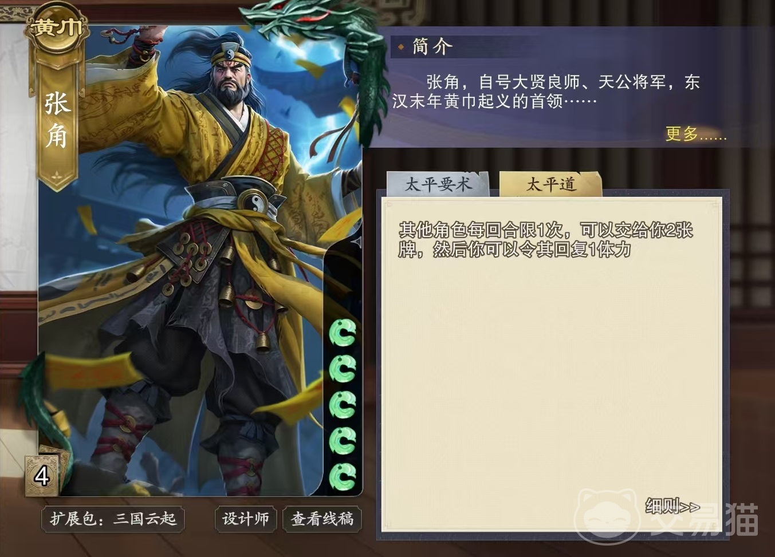Viewport: 775px width, 557px height.
Task: Click the top jade health magatama icon
Action: [343, 333]
